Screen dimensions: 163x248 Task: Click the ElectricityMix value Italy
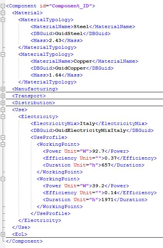[x=87, y=123]
